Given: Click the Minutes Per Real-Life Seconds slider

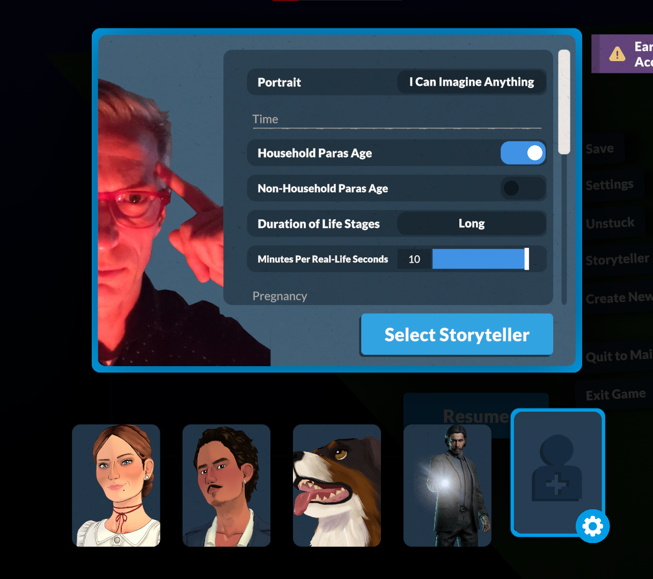Looking at the screenshot, I should pyautogui.click(x=481, y=259).
